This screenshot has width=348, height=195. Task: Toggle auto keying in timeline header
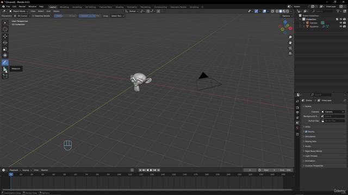pyautogui.click(x=132, y=170)
